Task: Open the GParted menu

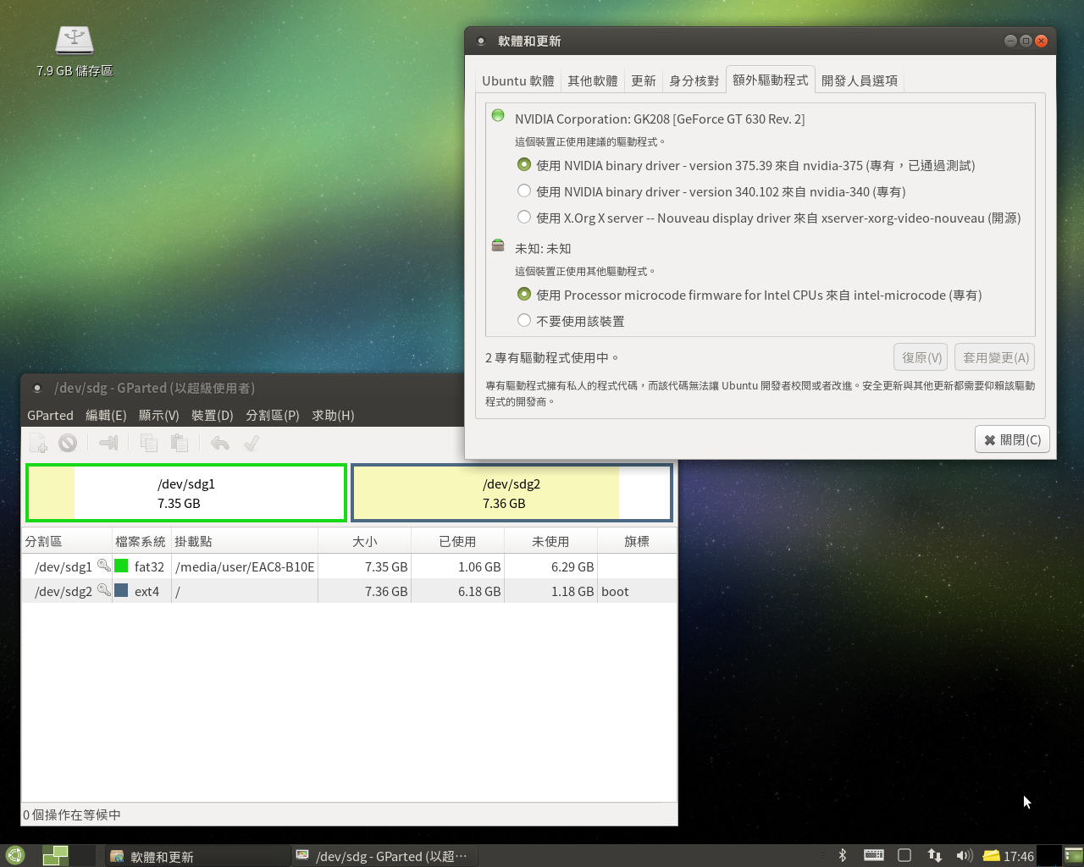Action: 50,415
